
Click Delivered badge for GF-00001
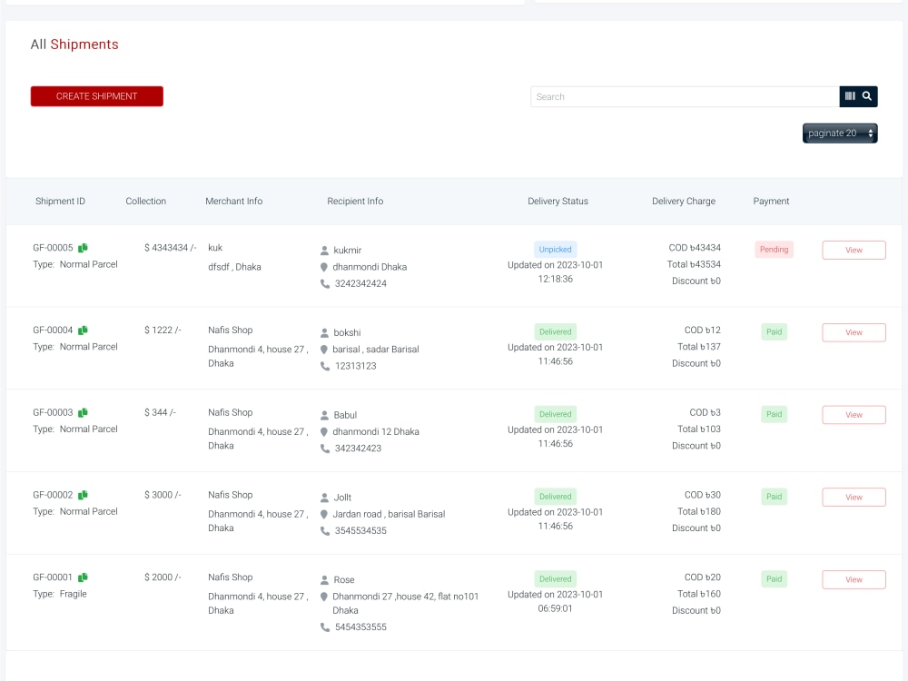tap(556, 579)
